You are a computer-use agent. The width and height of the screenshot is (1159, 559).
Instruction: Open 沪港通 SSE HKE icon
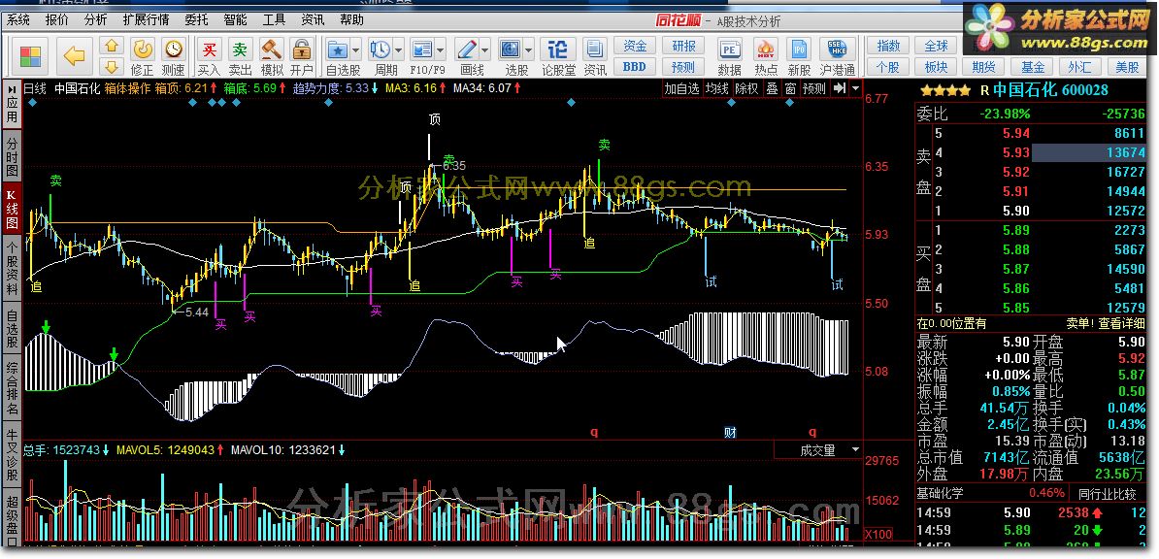pos(838,49)
